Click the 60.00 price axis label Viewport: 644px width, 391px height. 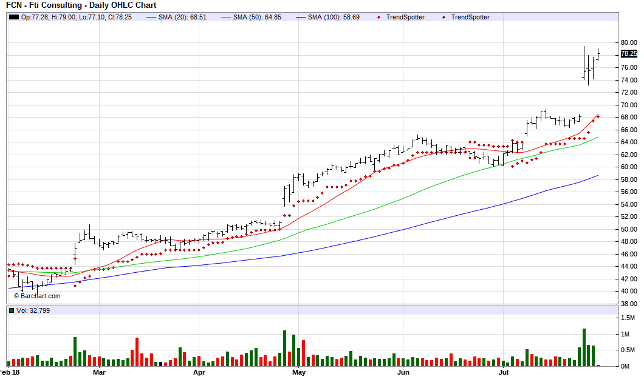pos(629,167)
